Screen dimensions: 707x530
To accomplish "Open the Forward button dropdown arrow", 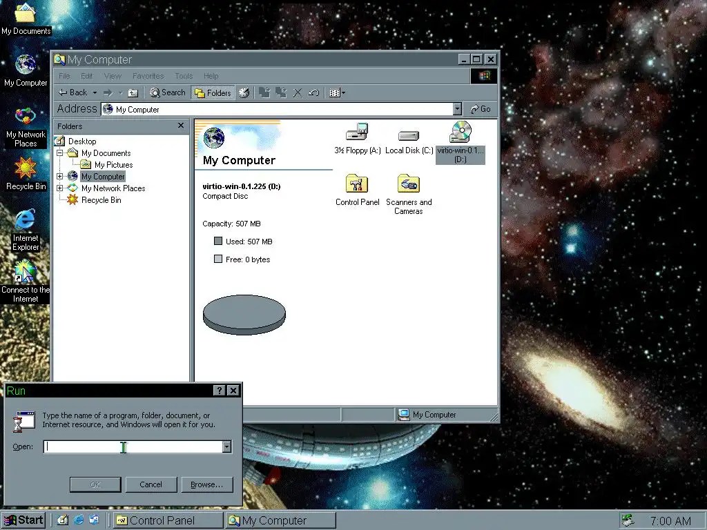I will tap(120, 93).
